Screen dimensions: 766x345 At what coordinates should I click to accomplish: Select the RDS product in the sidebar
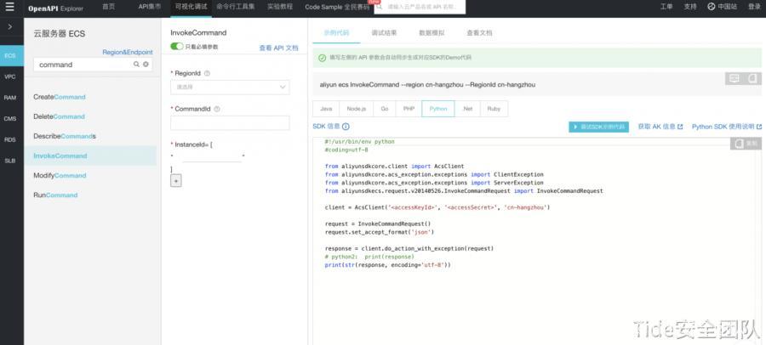pyautogui.click(x=9, y=139)
